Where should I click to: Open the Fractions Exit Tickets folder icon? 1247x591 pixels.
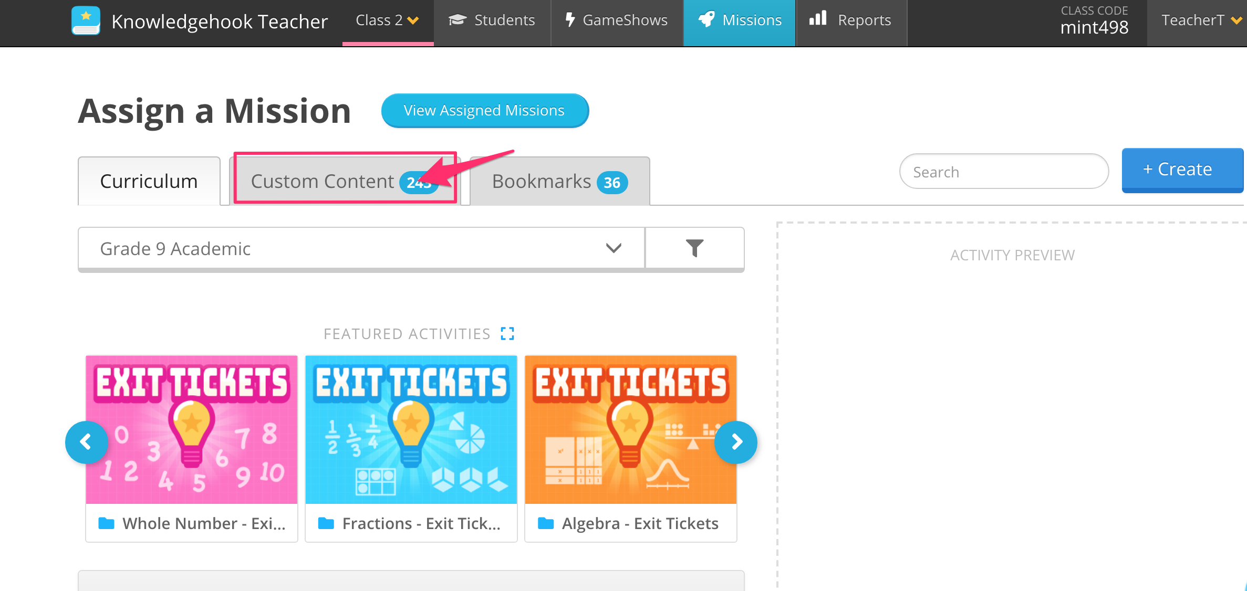[x=326, y=523]
